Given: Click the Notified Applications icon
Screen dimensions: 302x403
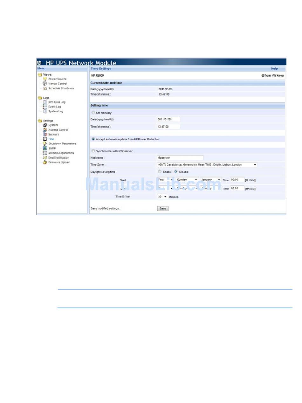Looking at the screenshot, I should pyautogui.click(x=45, y=153).
